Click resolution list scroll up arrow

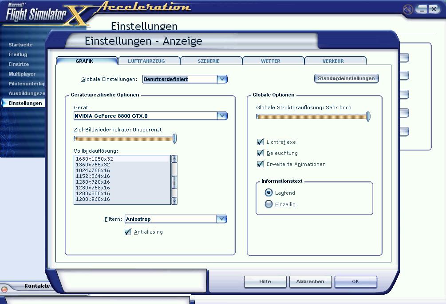pyautogui.click(x=174, y=159)
